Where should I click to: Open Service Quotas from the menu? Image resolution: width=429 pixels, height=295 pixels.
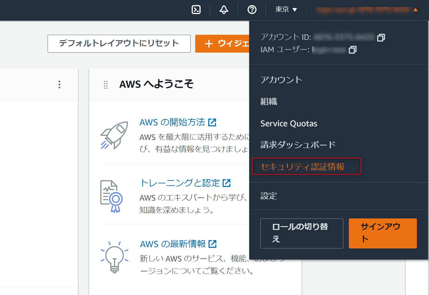point(289,123)
